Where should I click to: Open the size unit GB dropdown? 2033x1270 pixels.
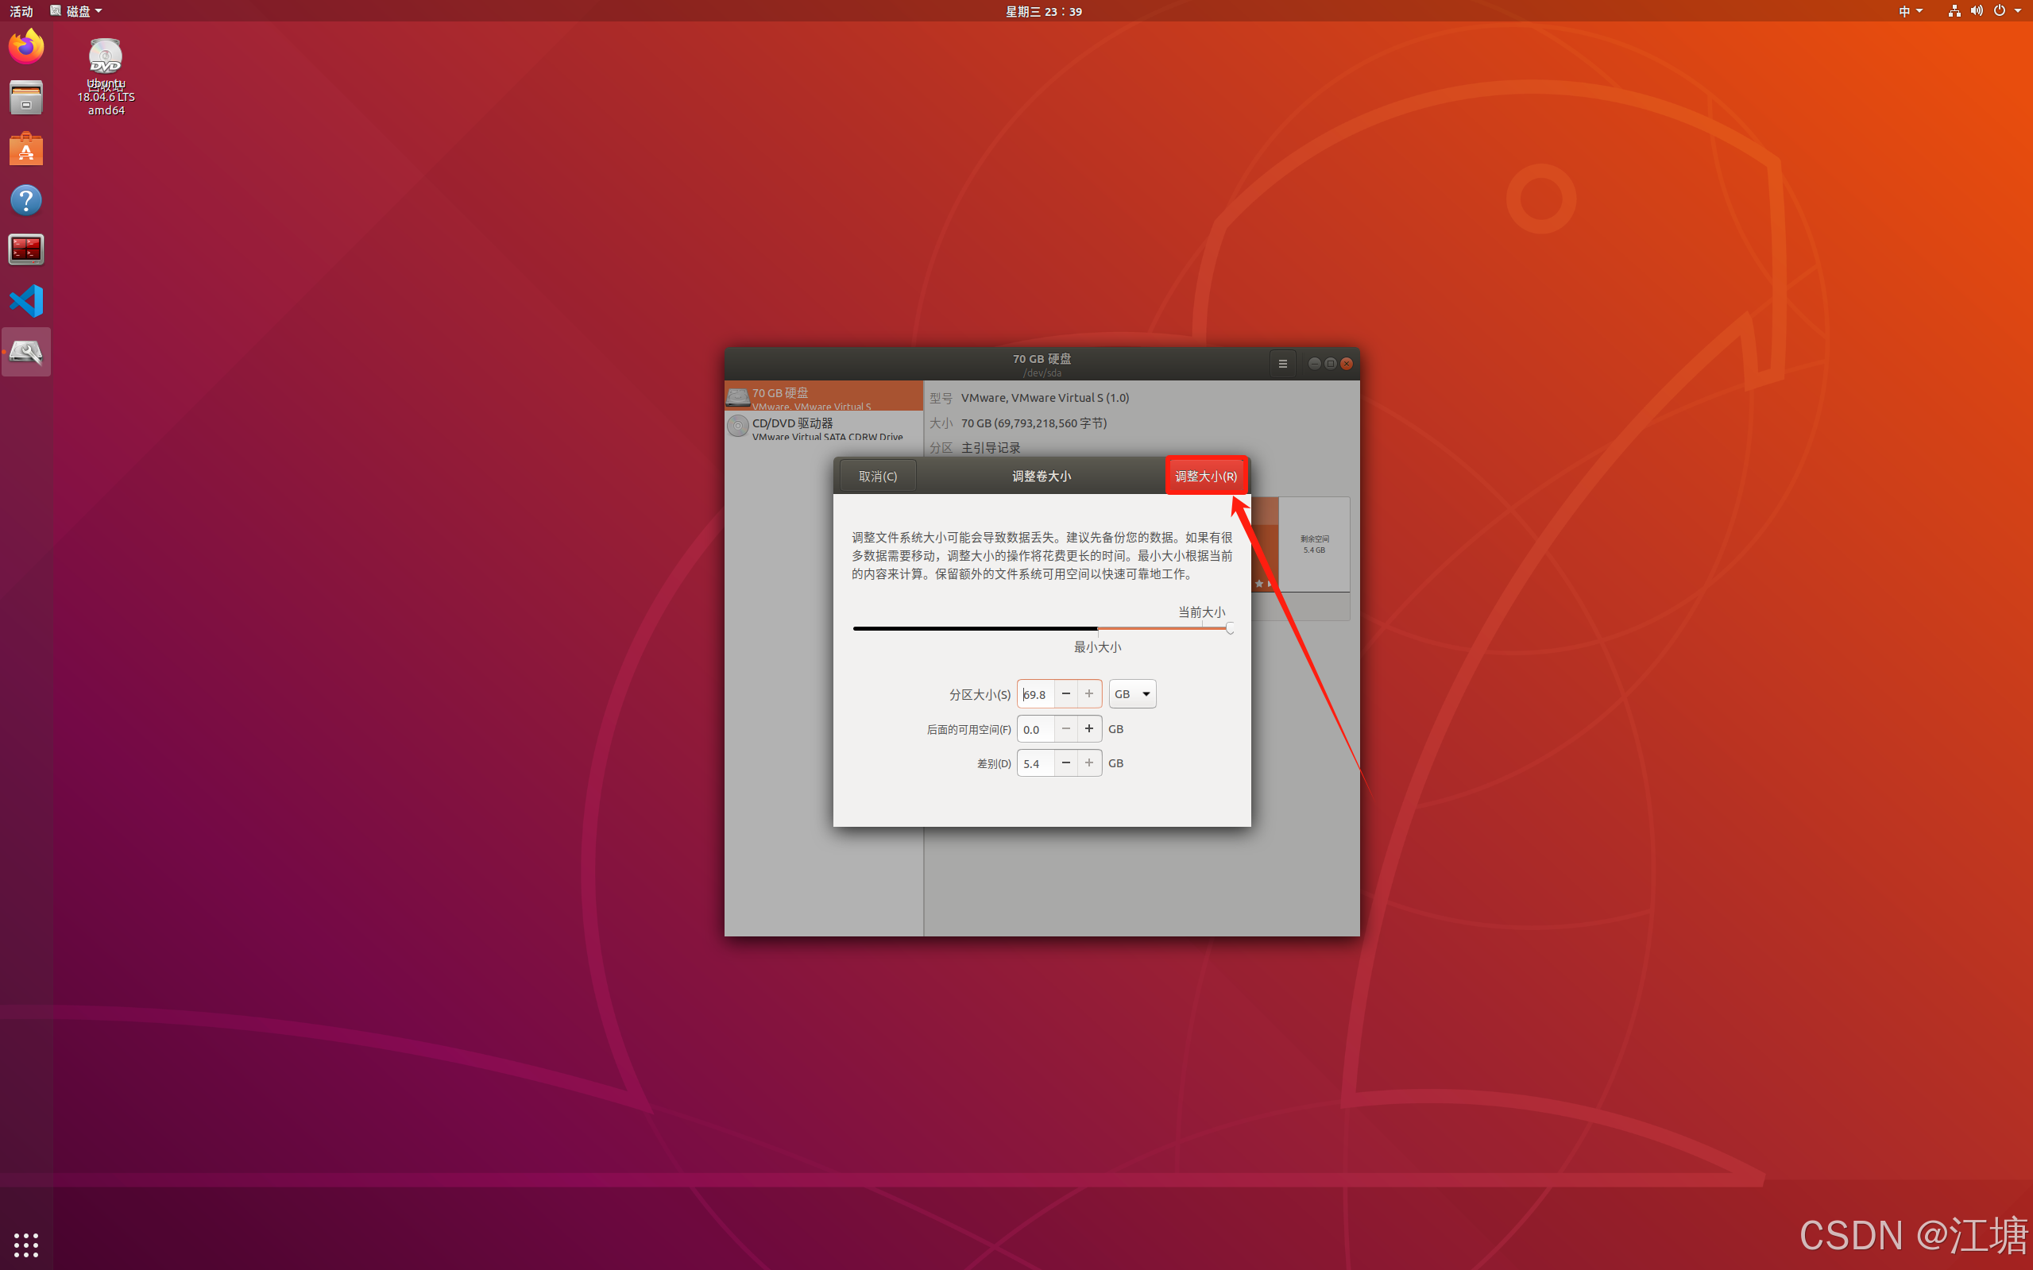tap(1131, 694)
